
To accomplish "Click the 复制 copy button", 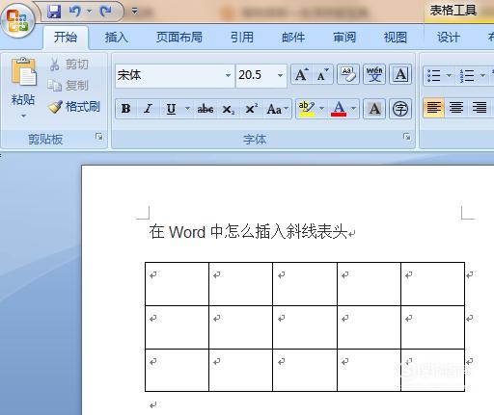I will (69, 86).
